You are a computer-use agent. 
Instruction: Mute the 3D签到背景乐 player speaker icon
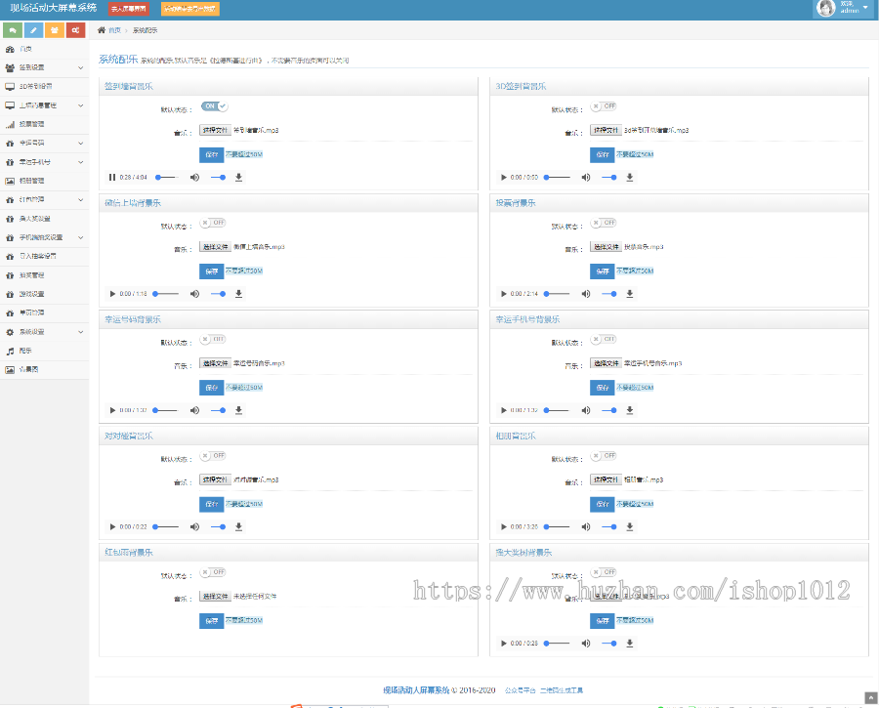586,177
